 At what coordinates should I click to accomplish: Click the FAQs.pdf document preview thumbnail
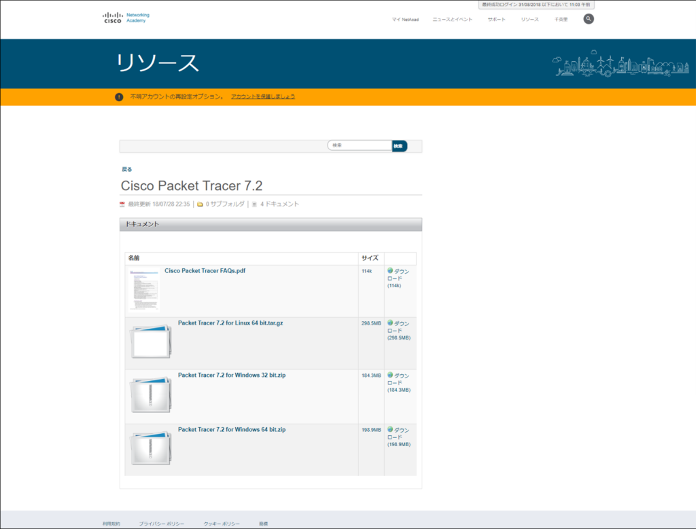(144, 289)
